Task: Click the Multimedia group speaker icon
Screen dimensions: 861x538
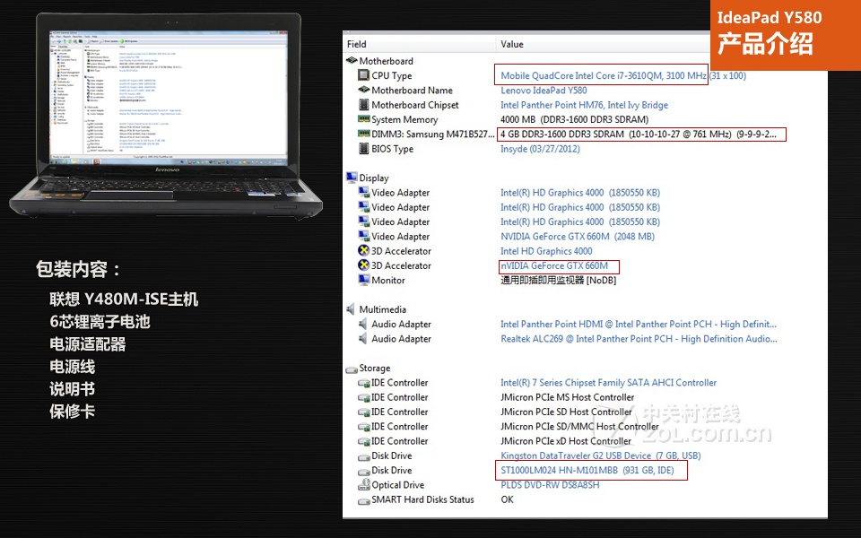Action: pos(351,309)
